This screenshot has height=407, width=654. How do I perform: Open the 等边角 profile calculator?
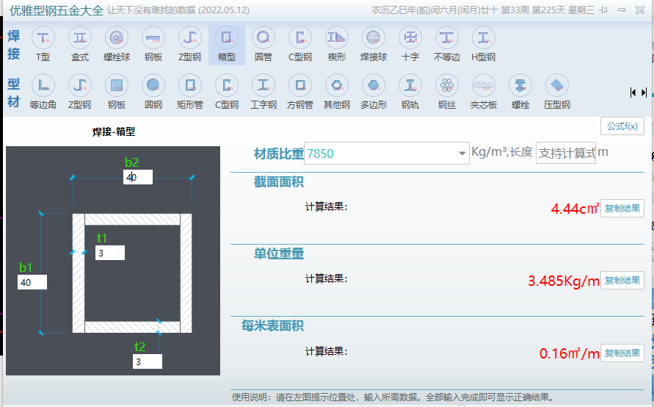[43, 92]
